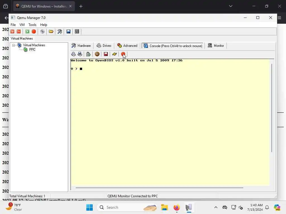
Task: Open the browser tab list chevron
Action: (231, 6)
